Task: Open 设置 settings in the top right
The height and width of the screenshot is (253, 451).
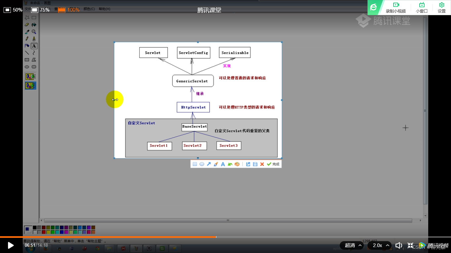Action: 442,8
